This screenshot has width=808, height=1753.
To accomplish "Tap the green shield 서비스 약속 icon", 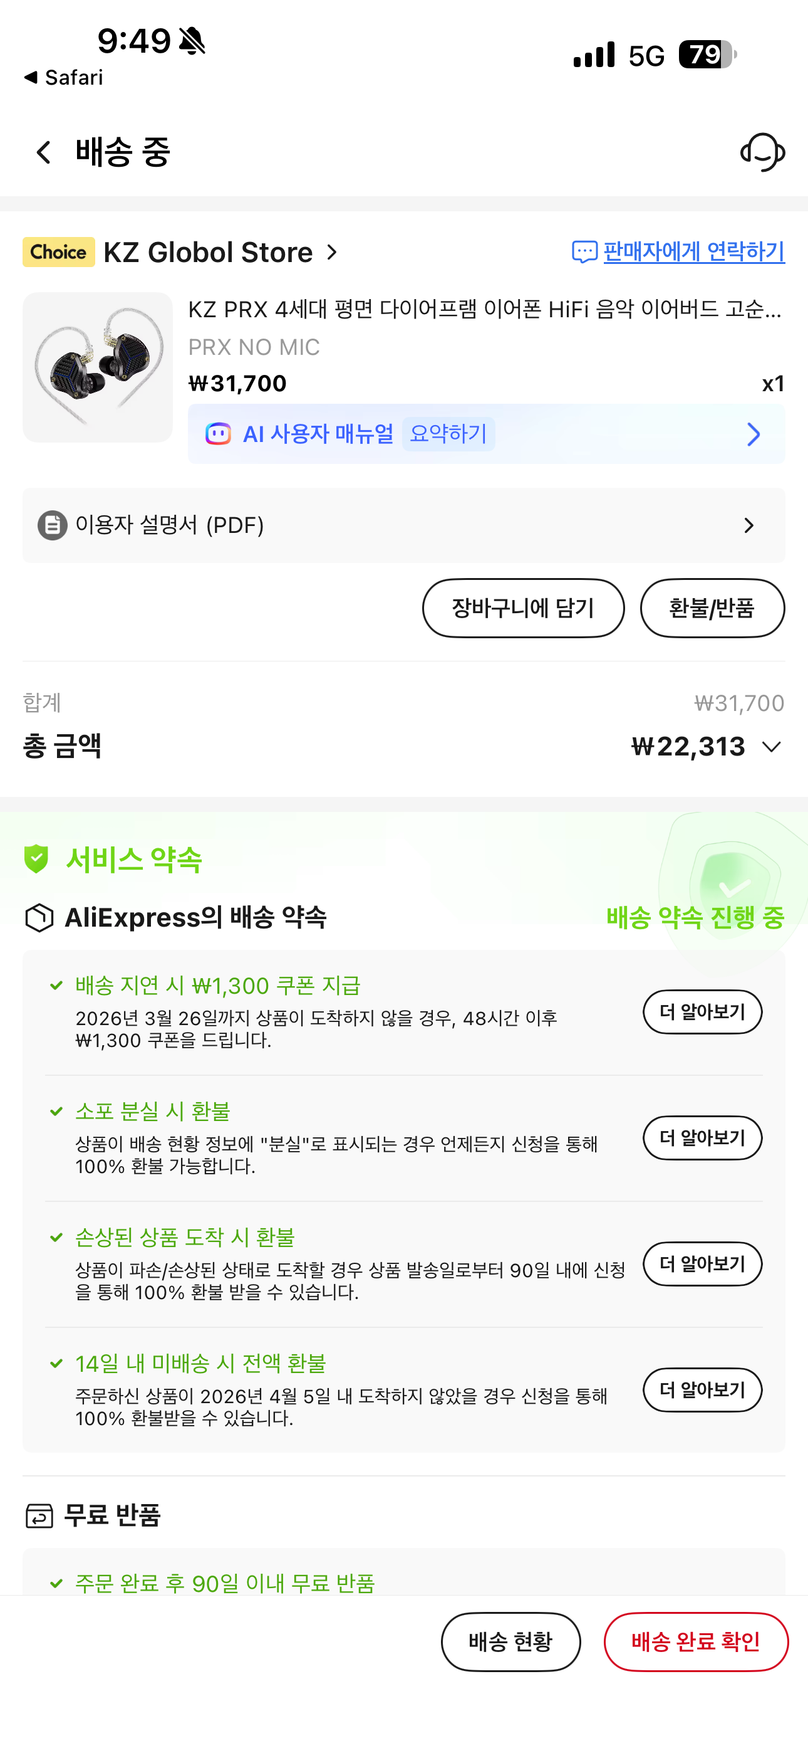I will pos(36,860).
